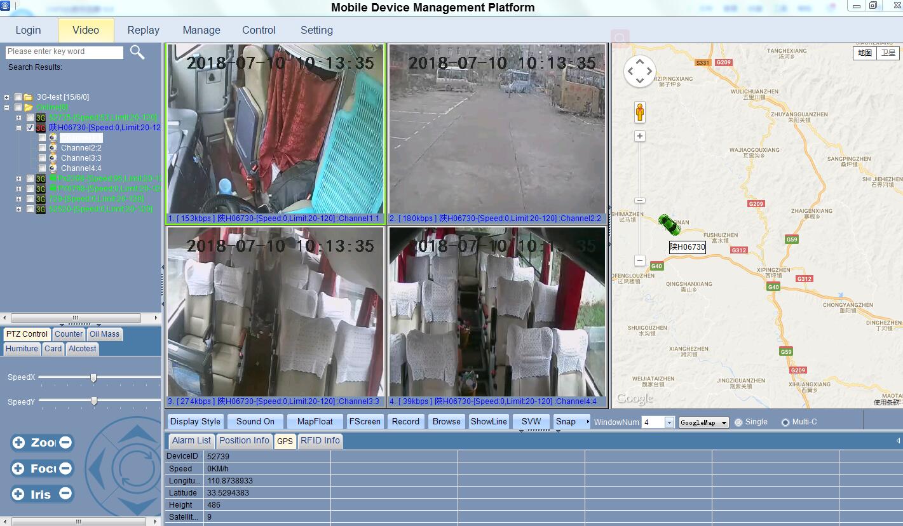Viewport: 903px width, 526px height.
Task: Click the Record button
Action: (405, 421)
